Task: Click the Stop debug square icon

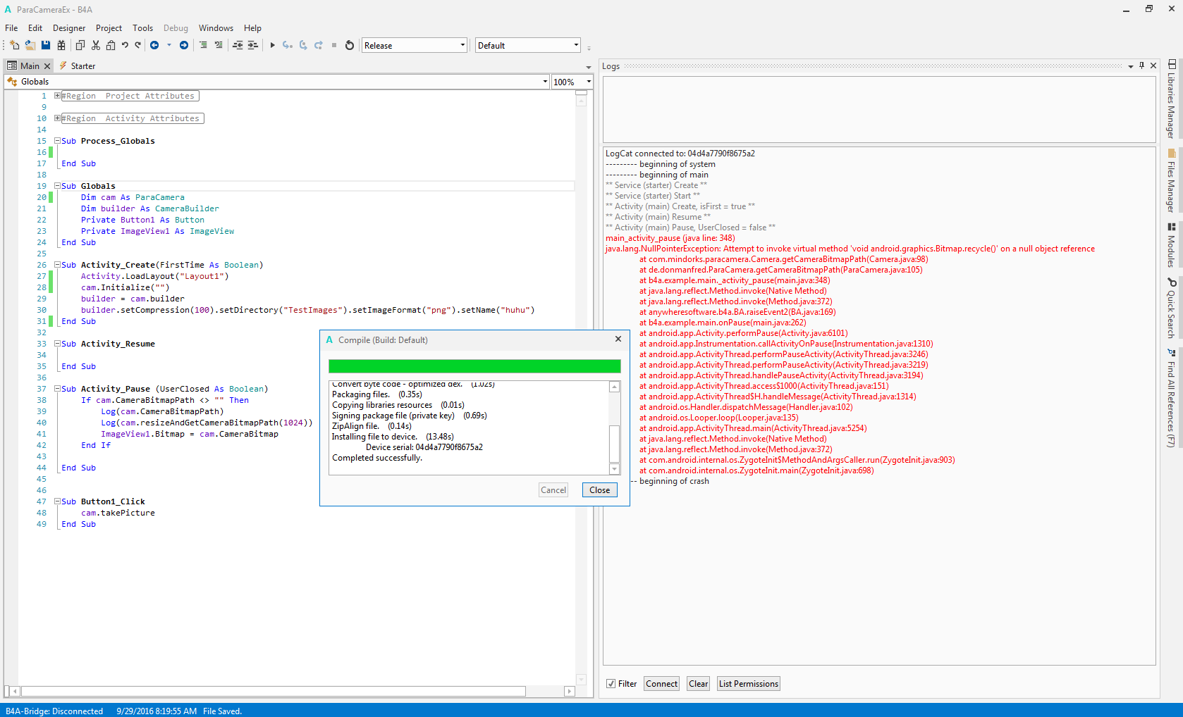Action: (334, 45)
